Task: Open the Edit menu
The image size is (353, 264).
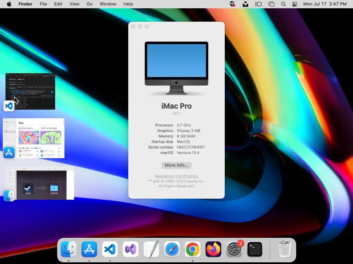Action: 58,4
